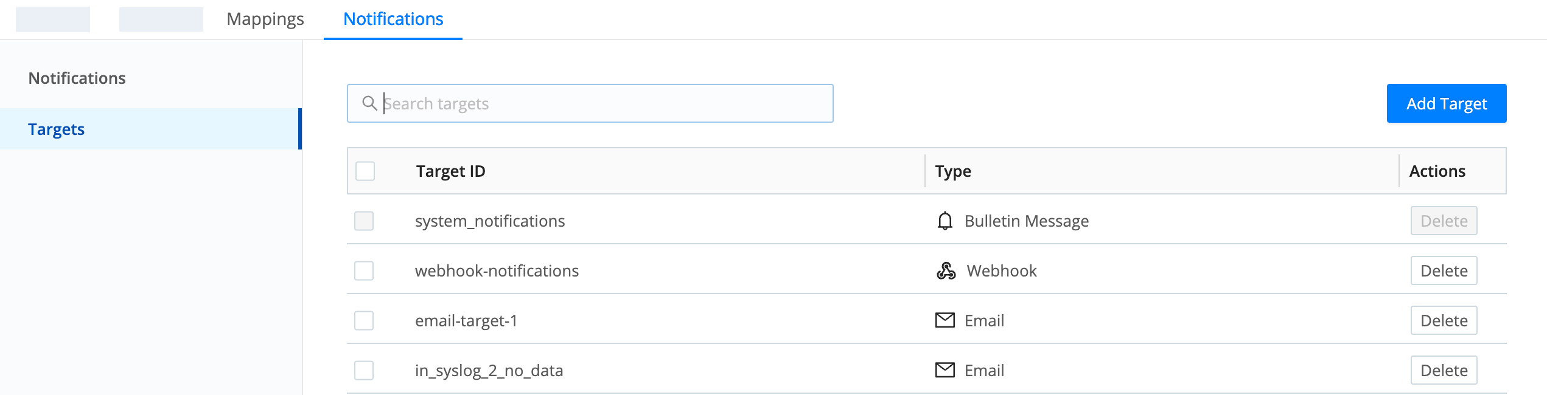Click the search magnifier icon

pyautogui.click(x=369, y=103)
